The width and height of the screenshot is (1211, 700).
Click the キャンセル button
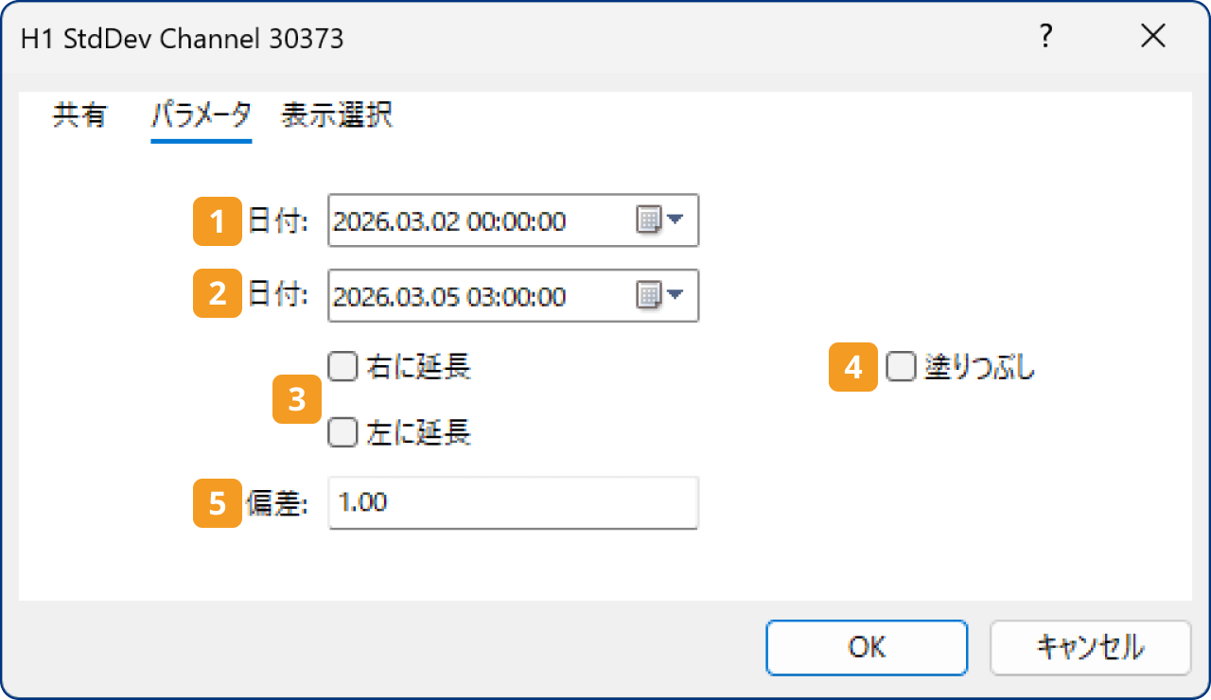coord(1090,647)
